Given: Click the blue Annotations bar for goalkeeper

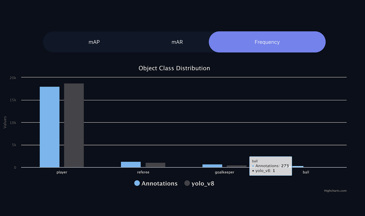Looking at the screenshot, I should [x=212, y=166].
